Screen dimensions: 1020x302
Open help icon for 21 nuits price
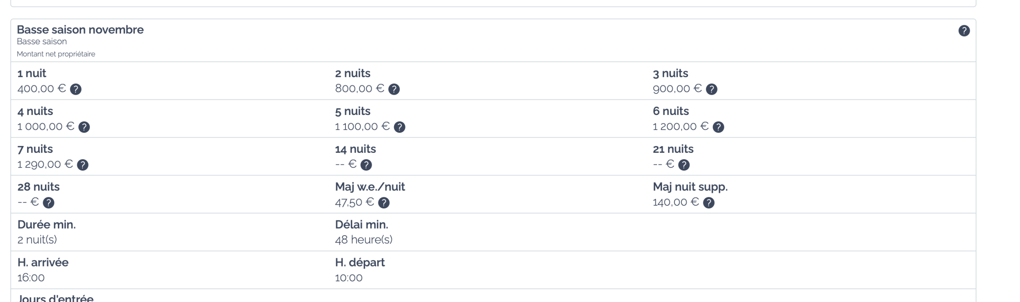[x=684, y=165]
